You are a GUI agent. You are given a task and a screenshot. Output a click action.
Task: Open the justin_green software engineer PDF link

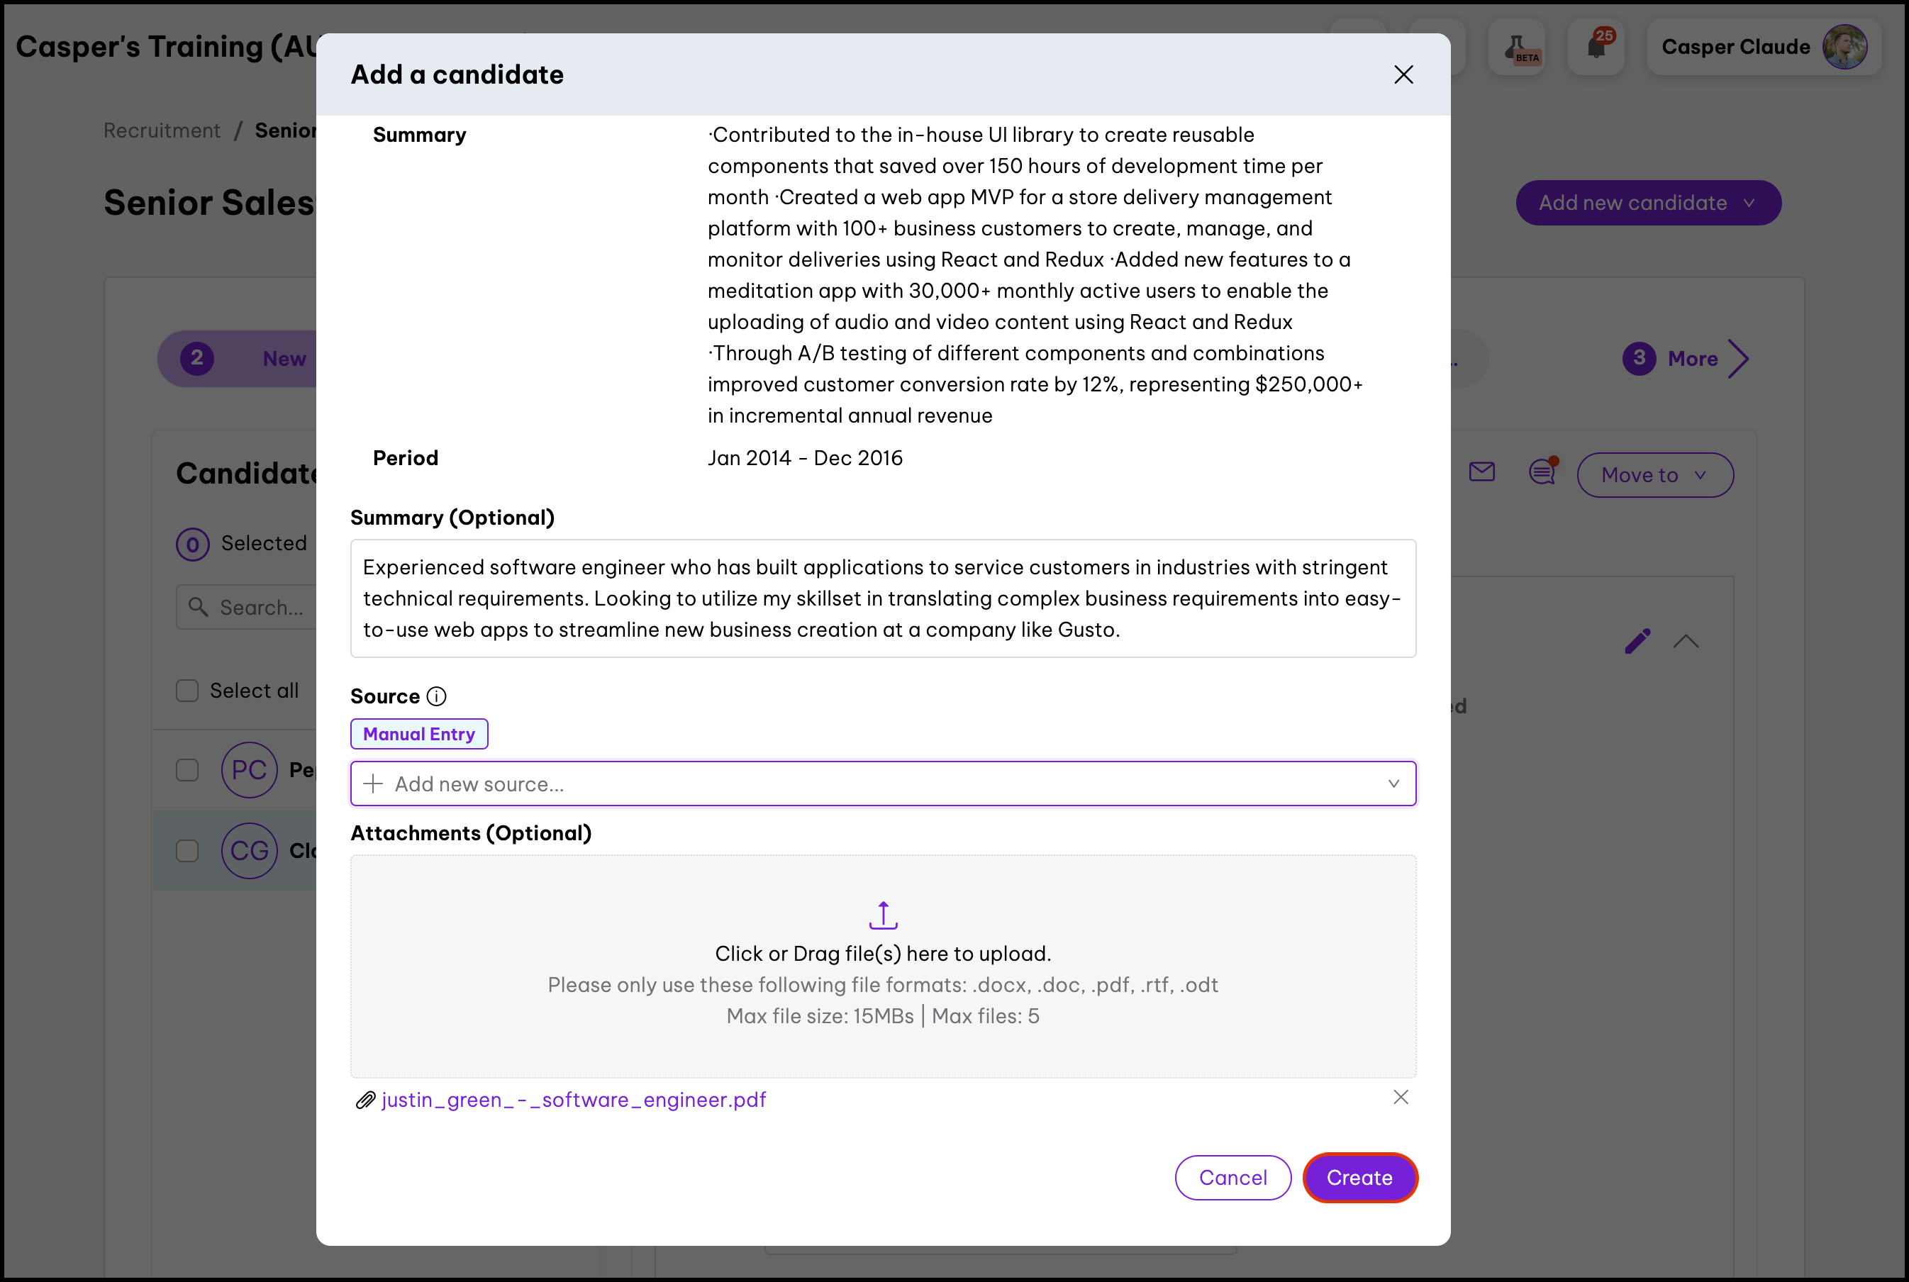click(573, 1100)
